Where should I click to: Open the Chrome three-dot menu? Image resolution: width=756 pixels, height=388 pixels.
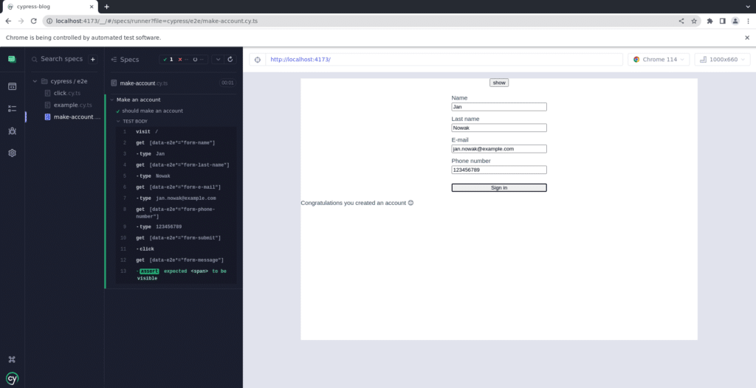pyautogui.click(x=747, y=21)
